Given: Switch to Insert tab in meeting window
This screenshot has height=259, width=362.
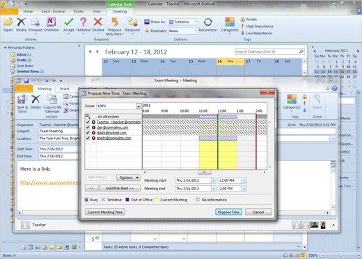Looking at the screenshot, I should (65, 88).
